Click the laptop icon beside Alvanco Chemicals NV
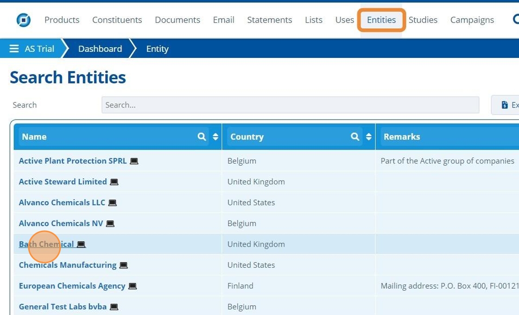Screen dimensions: 519x315 [110, 224]
